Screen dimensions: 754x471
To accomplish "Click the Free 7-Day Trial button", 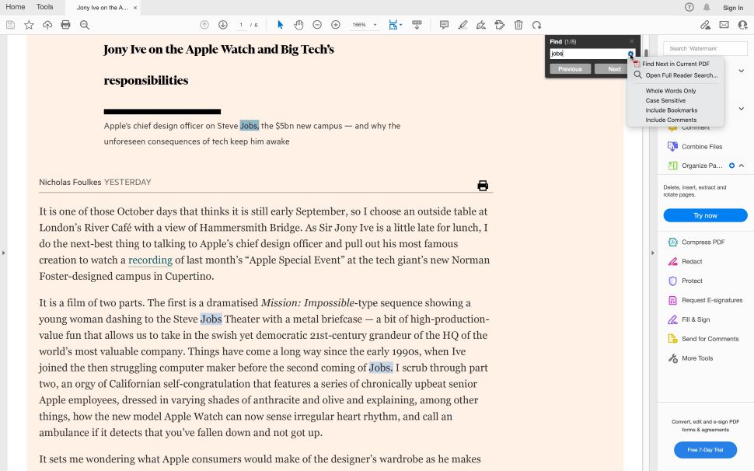I will [x=705, y=450].
